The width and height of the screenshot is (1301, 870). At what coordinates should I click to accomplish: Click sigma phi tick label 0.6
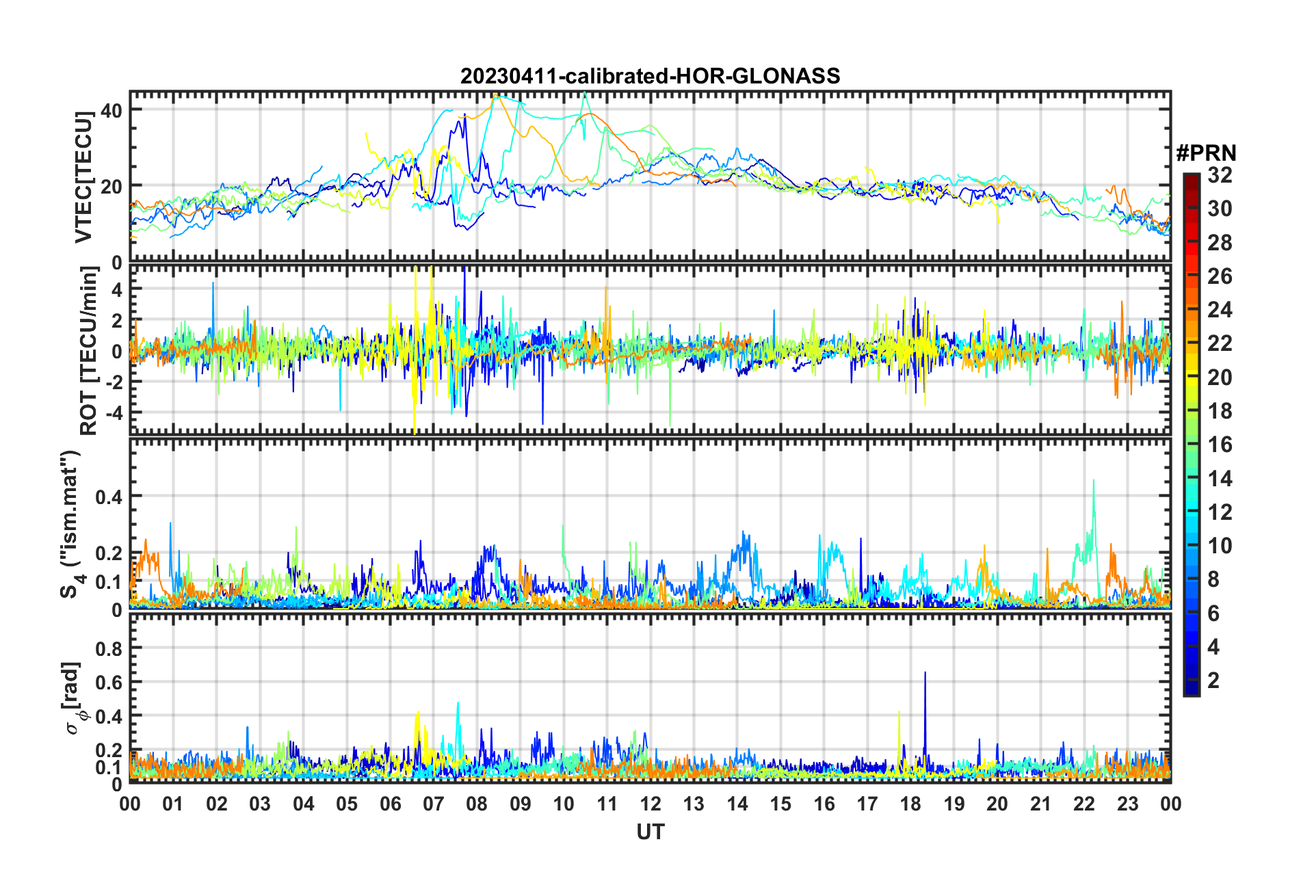click(x=109, y=683)
